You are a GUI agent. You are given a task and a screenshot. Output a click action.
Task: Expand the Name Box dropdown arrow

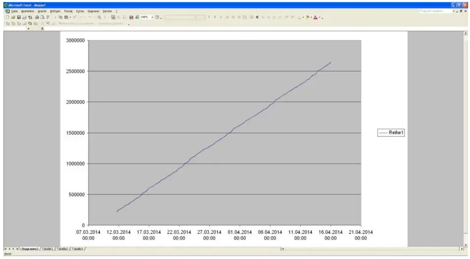[x=29, y=29]
